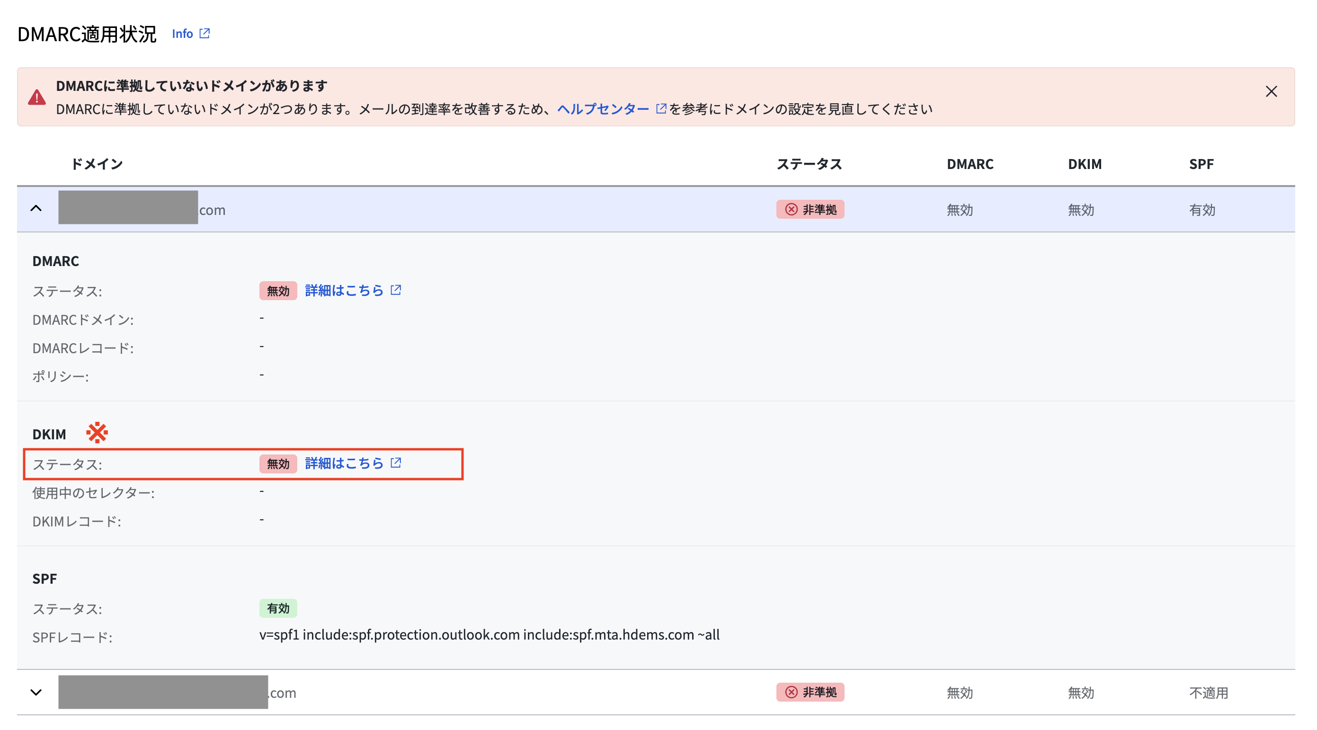Click 不適用 SPF cell in second domain row
Viewport: 1317px width, 730px height.
click(x=1209, y=693)
